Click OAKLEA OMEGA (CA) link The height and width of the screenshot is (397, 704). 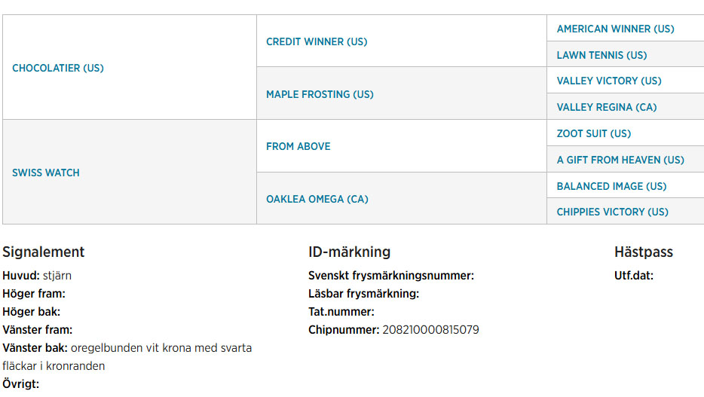[x=317, y=199]
